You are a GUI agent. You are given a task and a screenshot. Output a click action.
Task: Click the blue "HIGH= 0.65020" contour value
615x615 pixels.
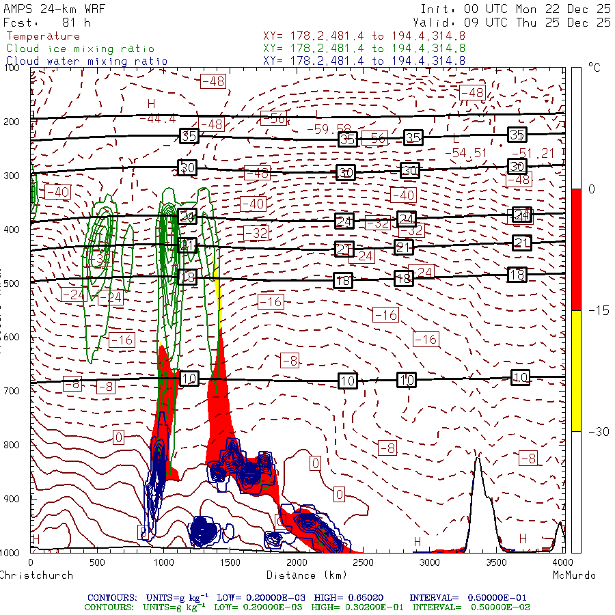point(348,598)
